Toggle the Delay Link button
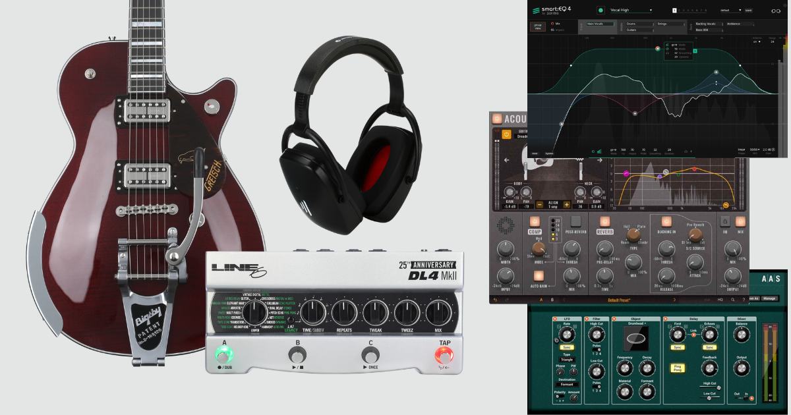 coord(693,335)
